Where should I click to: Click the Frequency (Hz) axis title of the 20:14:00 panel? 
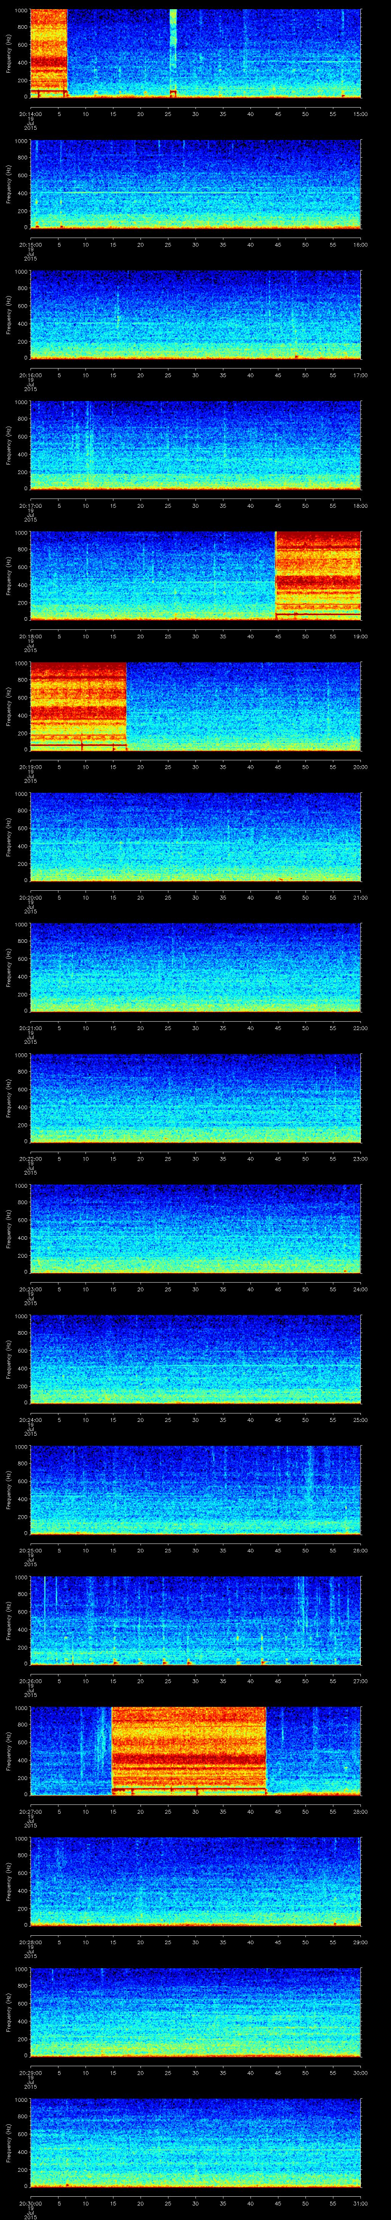[x=9, y=54]
